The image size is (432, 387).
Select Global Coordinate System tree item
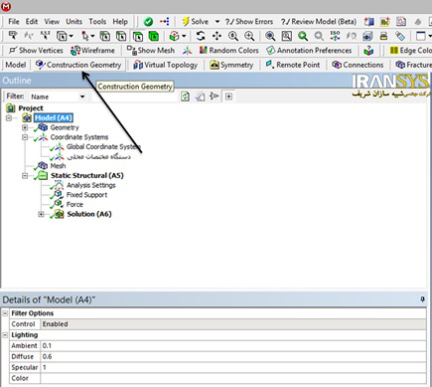(103, 147)
